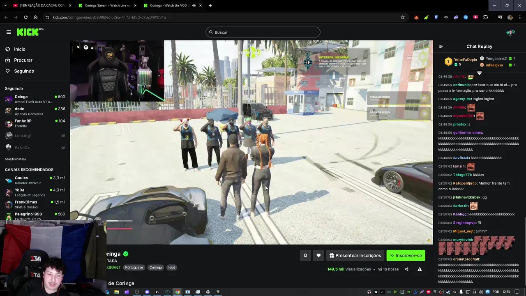Click the username Ratopoidjado in chat
Image resolution: width=526 pixels, height=296 pixels.
pos(465,183)
